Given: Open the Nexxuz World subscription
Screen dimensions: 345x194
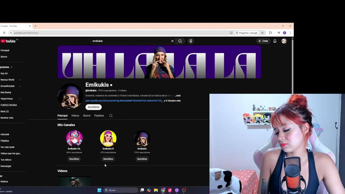Looking at the screenshot, I should 7,80.
